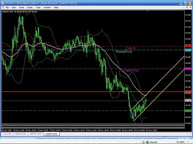Image resolution: width=193 pixels, height=144 pixels.
Task: Open the Insert menu
Action: click(x=21, y=7)
